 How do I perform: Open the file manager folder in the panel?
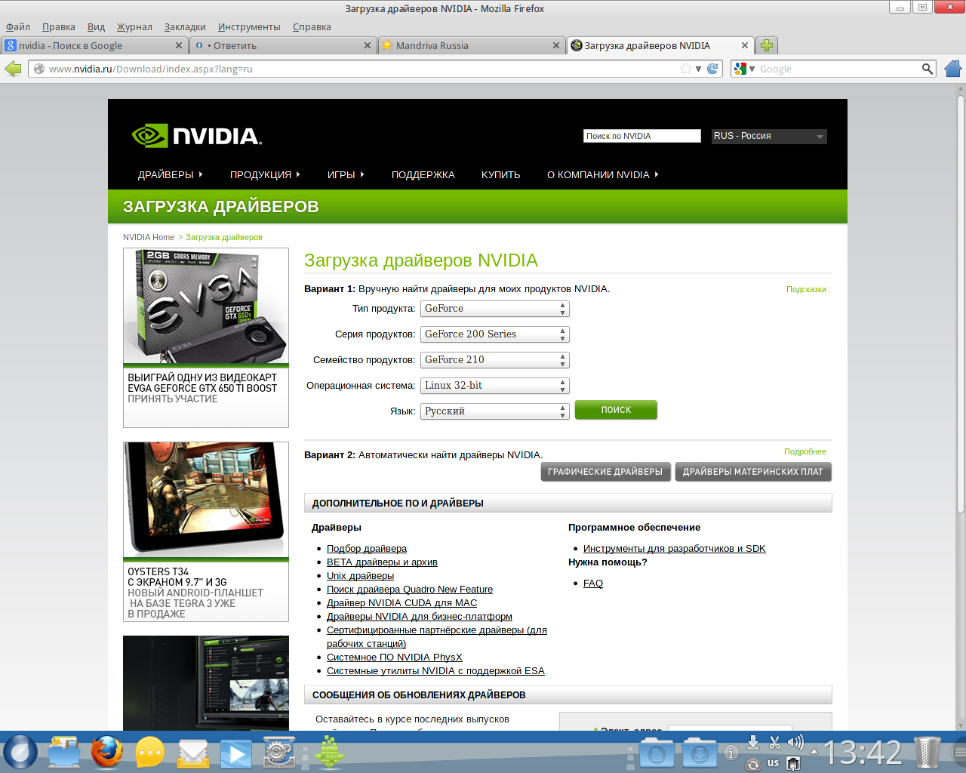click(x=63, y=753)
